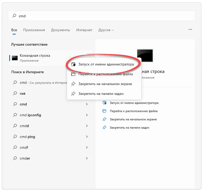203x191 pixels.
Task: Click the cmd search input field
Action: [x=102, y=16]
